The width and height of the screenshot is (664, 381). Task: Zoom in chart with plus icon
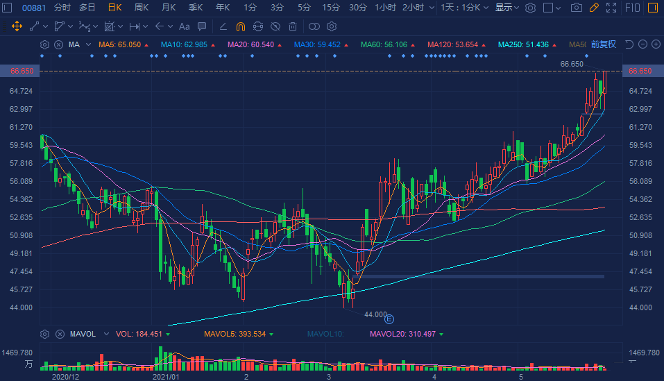click(x=655, y=44)
